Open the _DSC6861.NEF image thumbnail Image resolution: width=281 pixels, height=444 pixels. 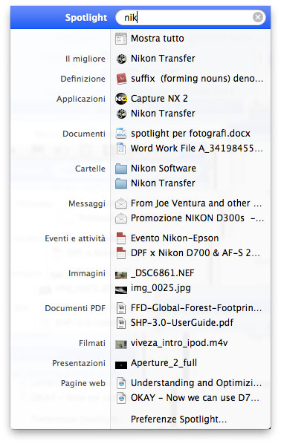pos(121,275)
